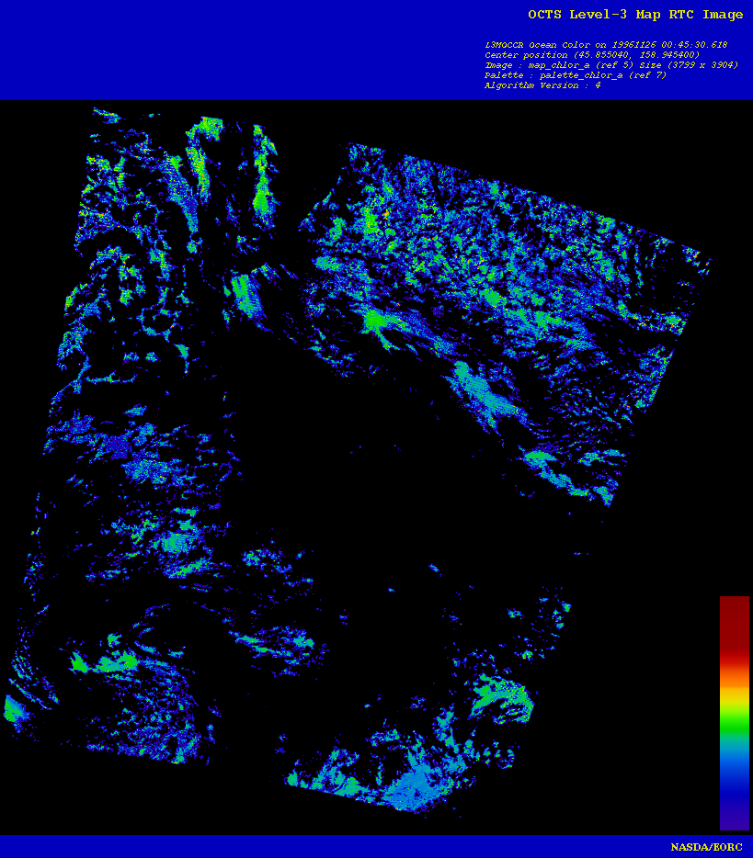Click the bright green blob at the upper swath's lower-left edge
This screenshot has width=753, height=858.
(x=374, y=321)
